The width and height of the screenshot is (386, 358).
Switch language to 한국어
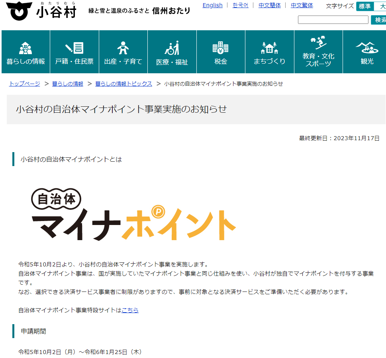(x=241, y=5)
